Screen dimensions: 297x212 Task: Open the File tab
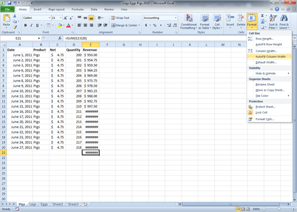(7, 9)
